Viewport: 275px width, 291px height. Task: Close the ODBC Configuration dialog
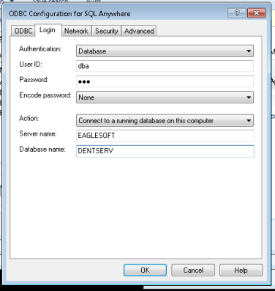pyautogui.click(x=256, y=13)
